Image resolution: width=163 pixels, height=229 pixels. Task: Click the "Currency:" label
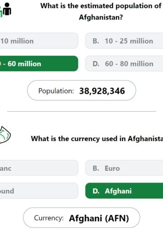49,218
